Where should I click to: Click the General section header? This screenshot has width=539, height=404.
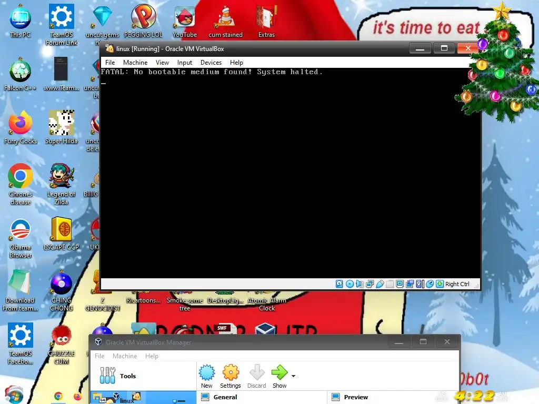(x=225, y=397)
